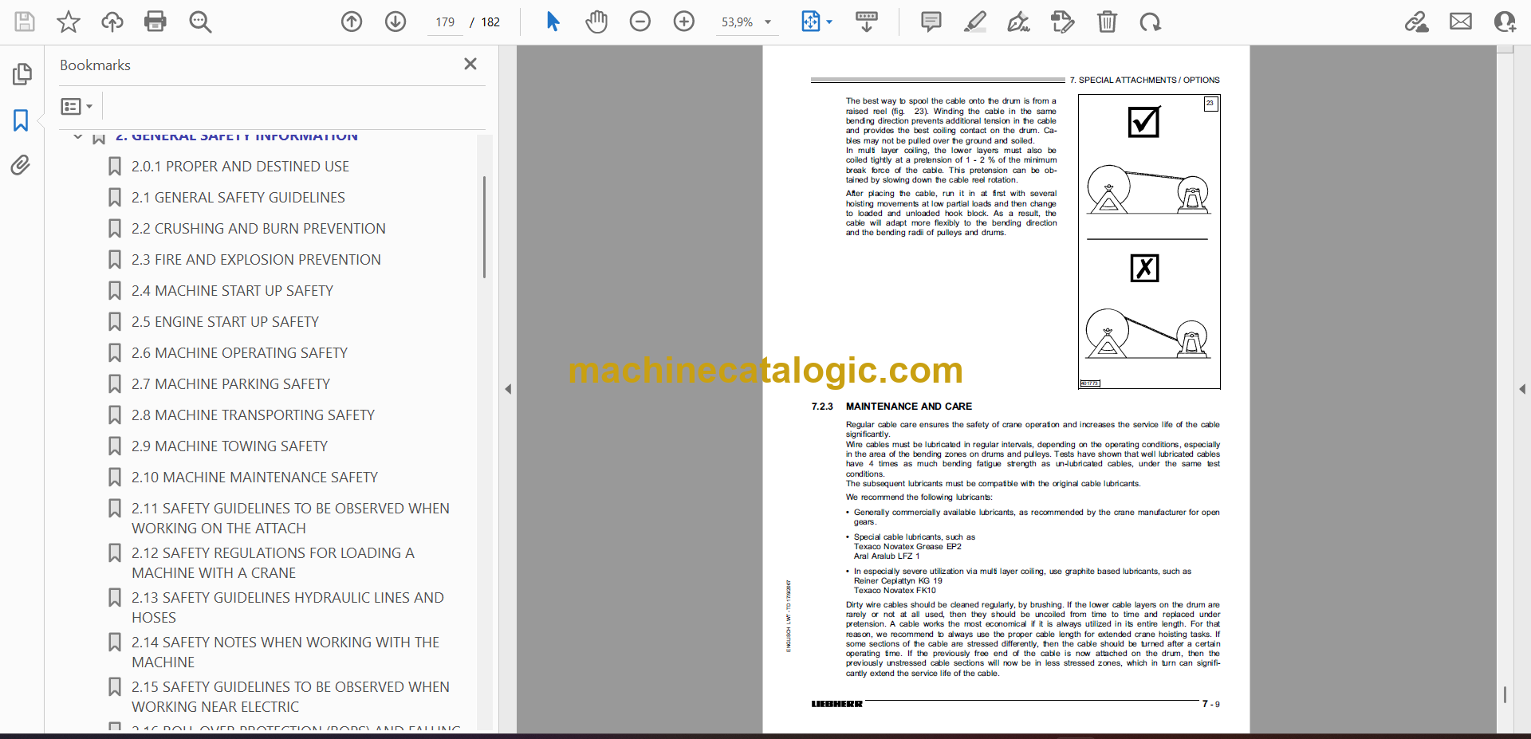Open the user account share icon
The width and height of the screenshot is (1531, 739).
point(1505,22)
